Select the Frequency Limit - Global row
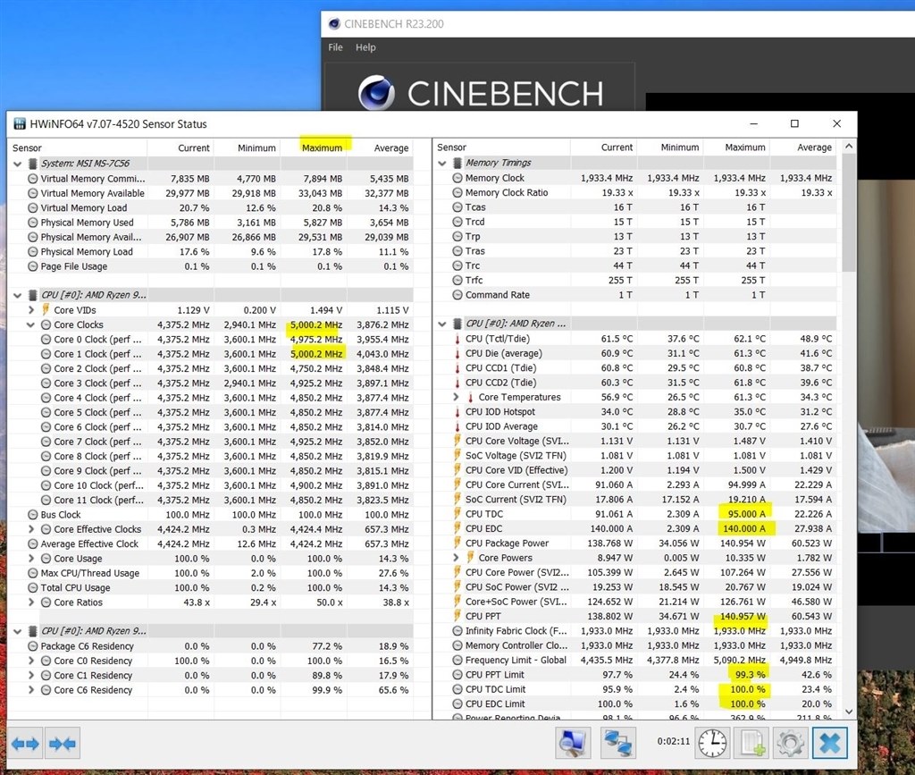This screenshot has width=915, height=775. point(635,660)
